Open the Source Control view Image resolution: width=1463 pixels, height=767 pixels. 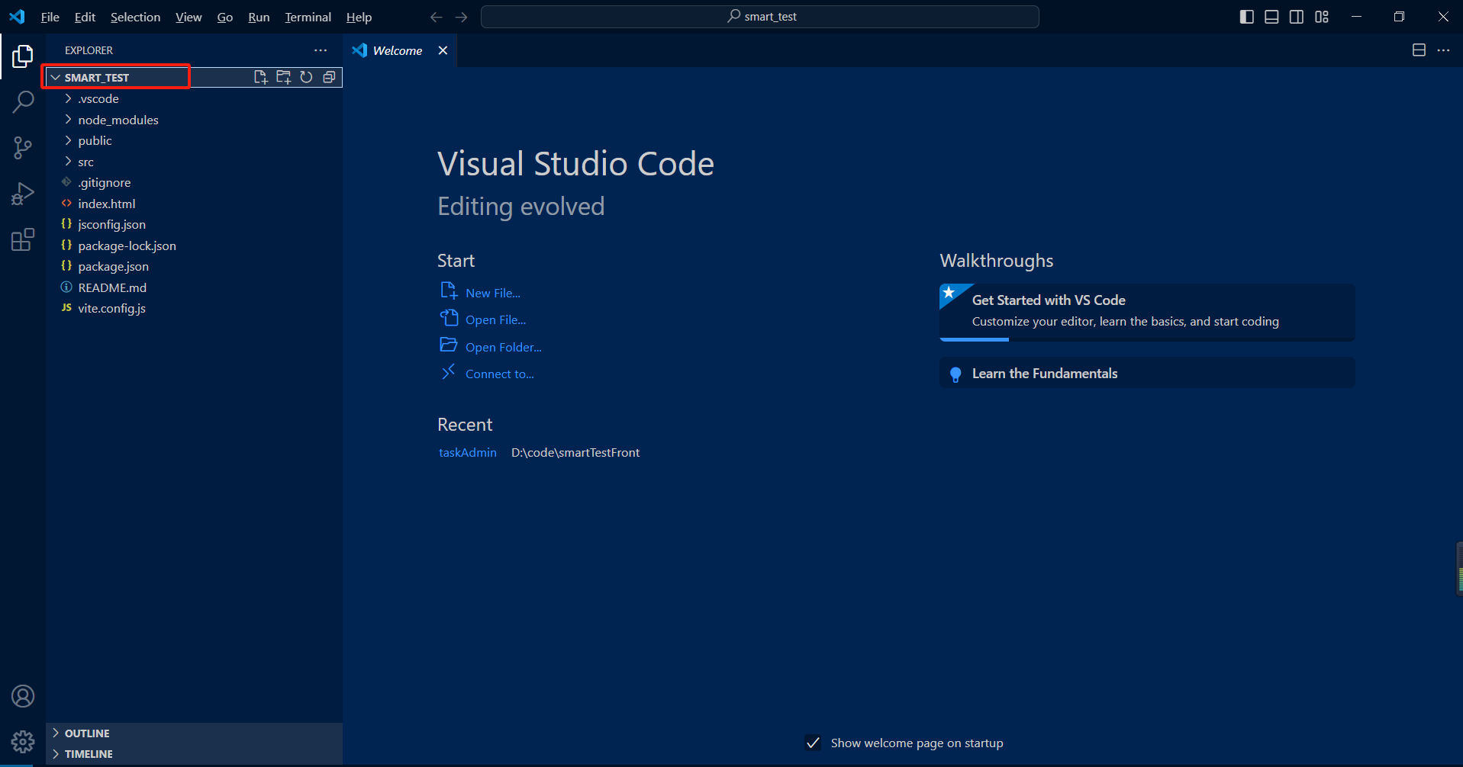point(23,148)
